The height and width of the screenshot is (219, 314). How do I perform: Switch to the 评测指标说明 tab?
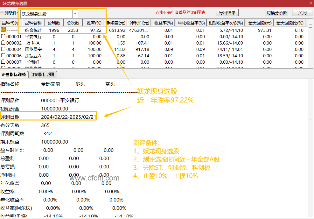point(42,74)
